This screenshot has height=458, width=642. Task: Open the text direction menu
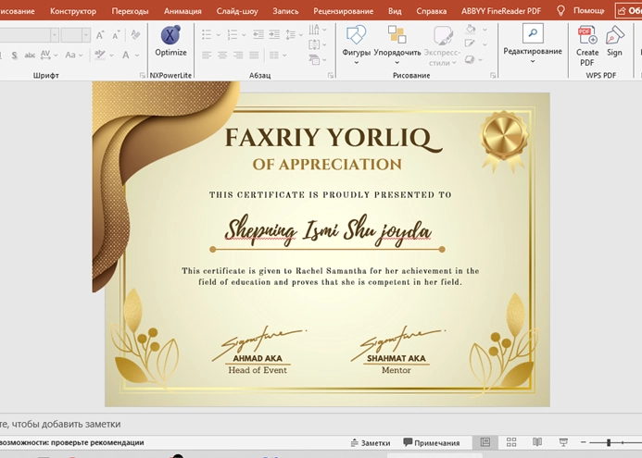[318, 30]
